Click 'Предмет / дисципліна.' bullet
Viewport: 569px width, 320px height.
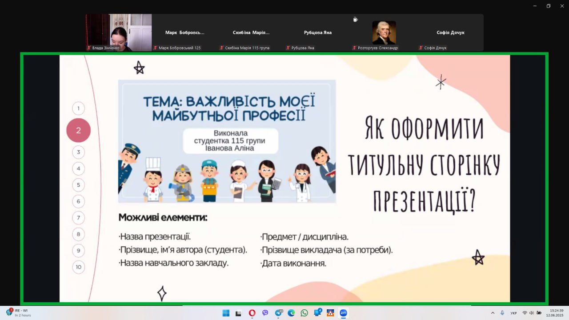(305, 237)
